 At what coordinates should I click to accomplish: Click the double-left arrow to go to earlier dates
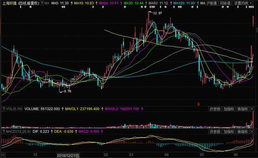3,155
